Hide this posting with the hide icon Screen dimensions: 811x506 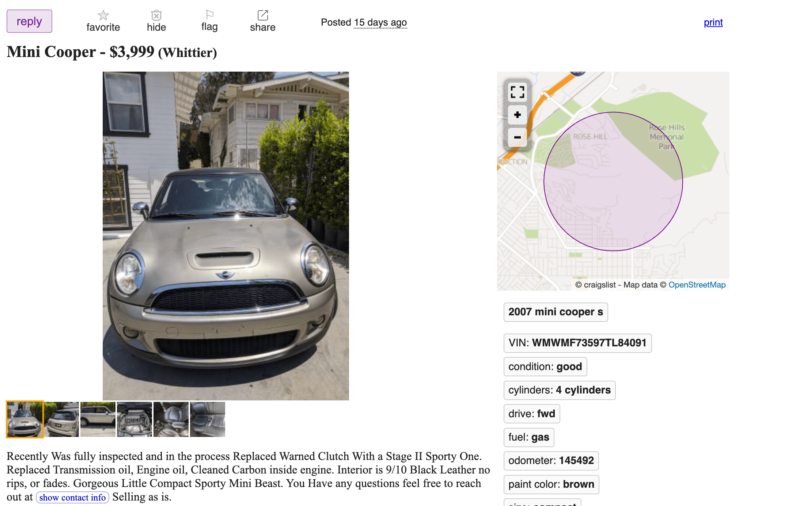point(156,15)
